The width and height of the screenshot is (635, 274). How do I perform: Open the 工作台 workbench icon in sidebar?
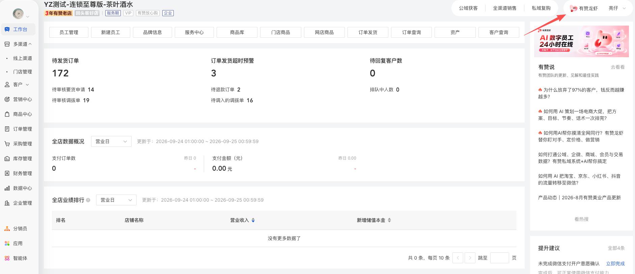click(7, 29)
